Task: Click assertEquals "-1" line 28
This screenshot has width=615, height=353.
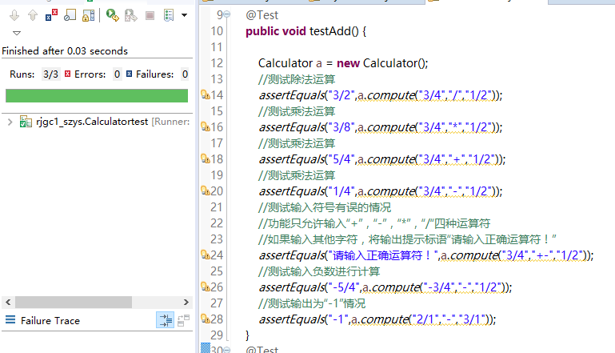Action: [377, 319]
